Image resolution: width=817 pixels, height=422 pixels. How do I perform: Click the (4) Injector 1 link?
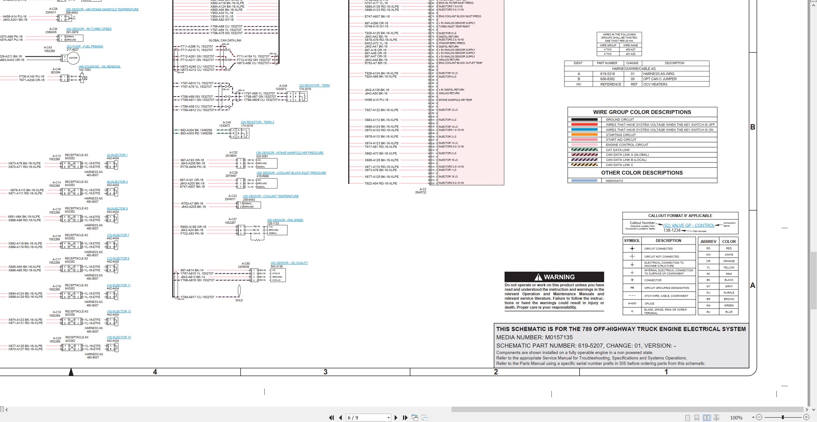(x=117, y=155)
